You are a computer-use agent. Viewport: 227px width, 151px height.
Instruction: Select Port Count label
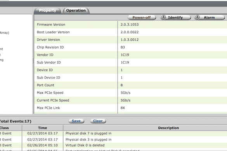point(45,85)
